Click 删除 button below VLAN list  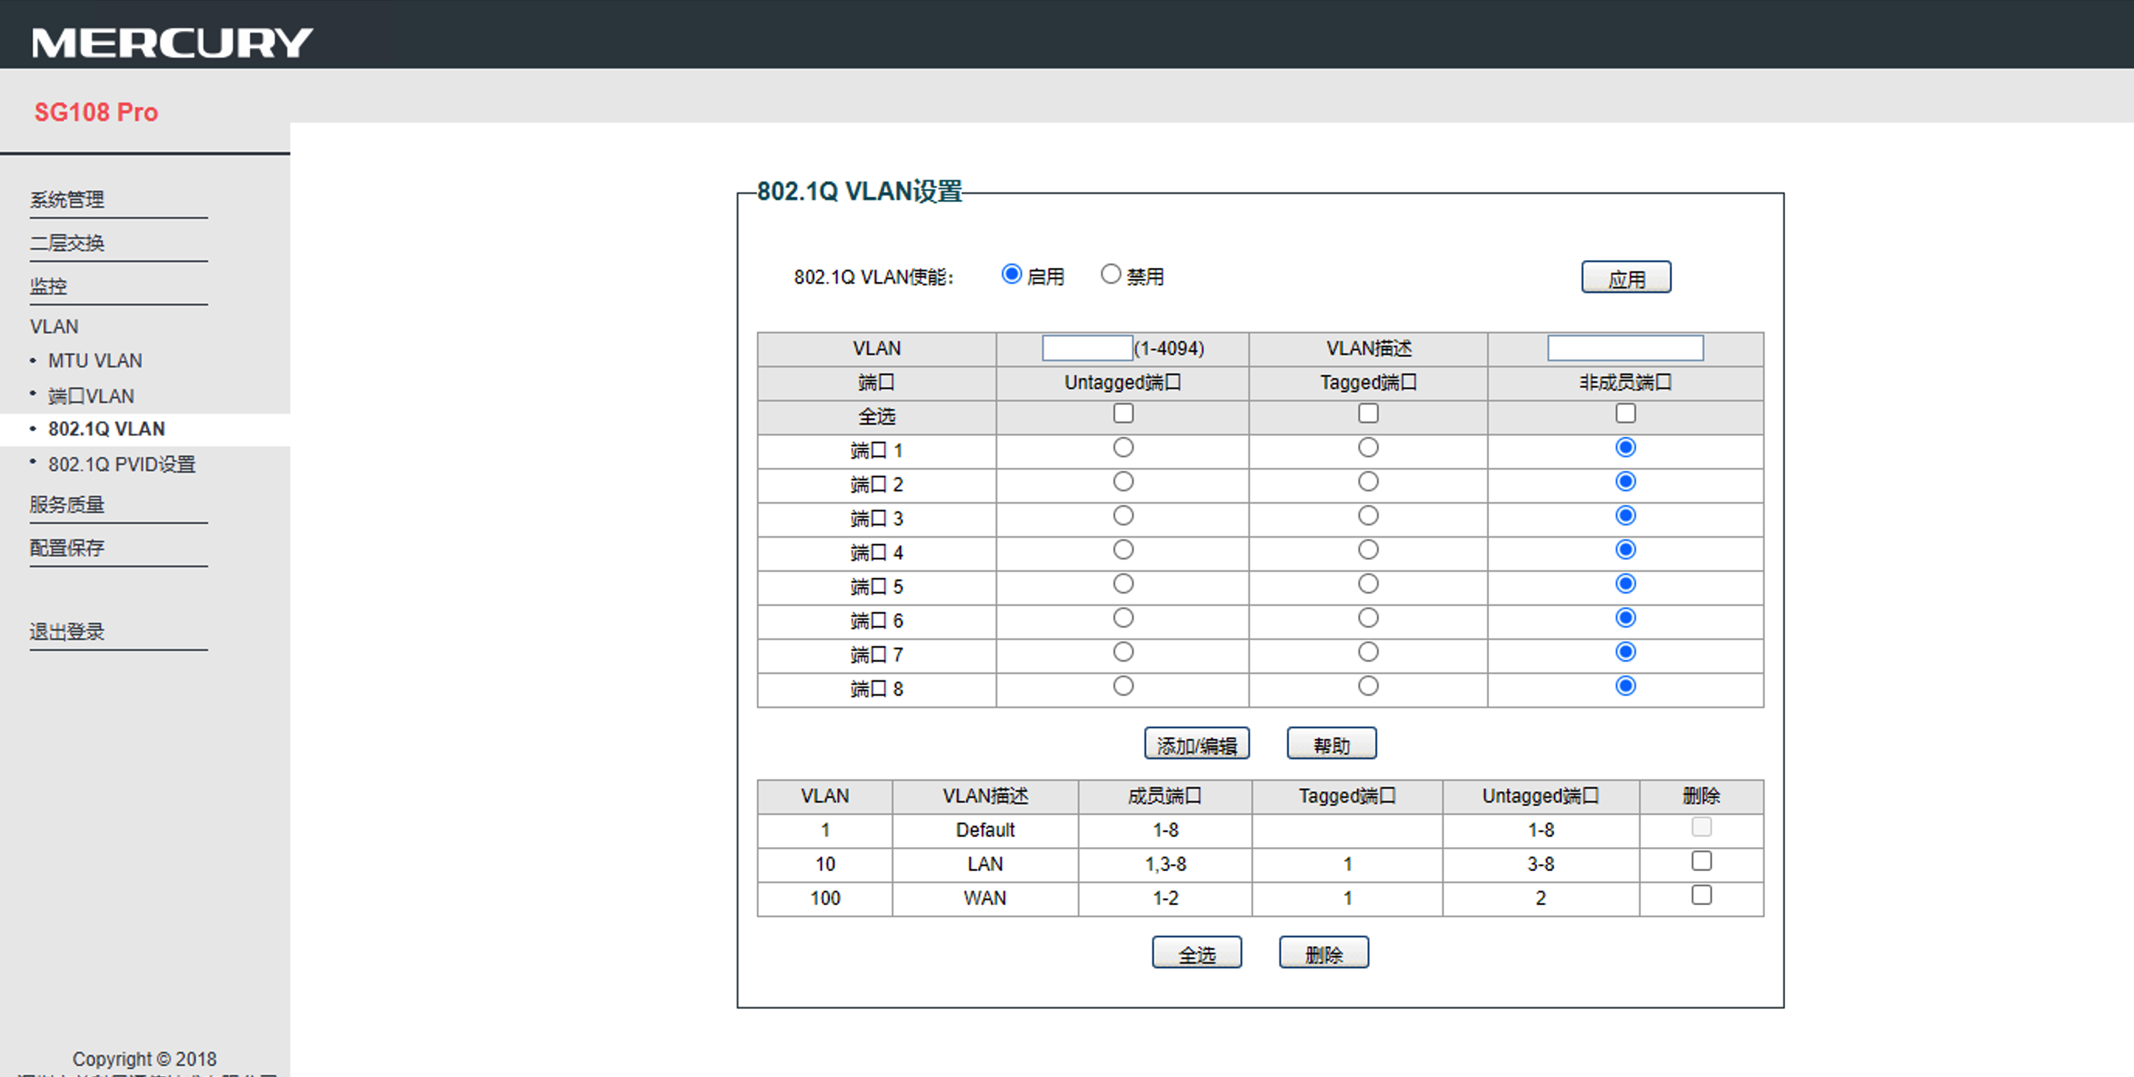pyautogui.click(x=1324, y=953)
